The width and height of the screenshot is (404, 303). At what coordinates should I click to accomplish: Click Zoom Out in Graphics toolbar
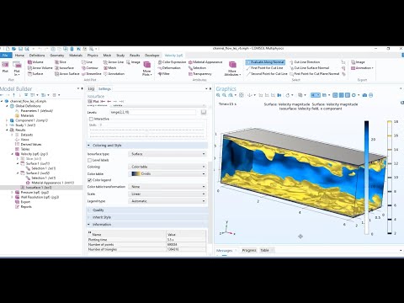click(224, 95)
